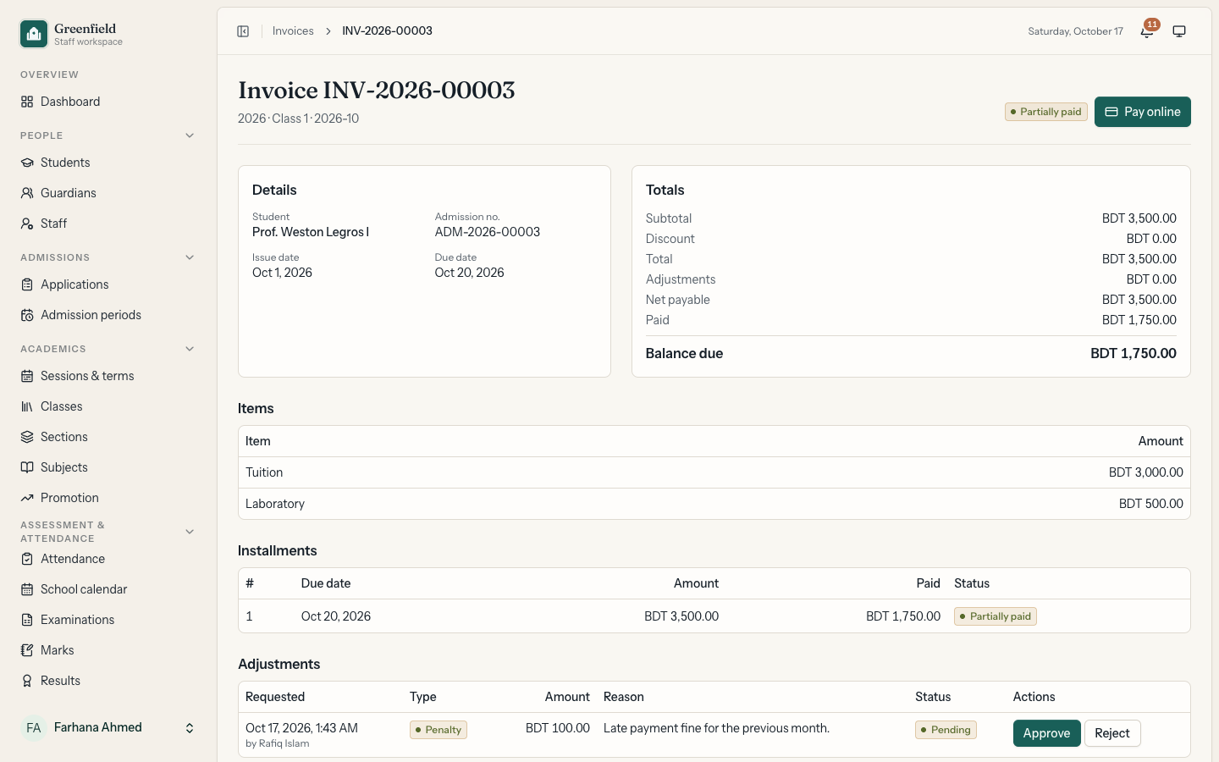Open the Admission periods link
This screenshot has width=1219, height=762.
(108, 315)
